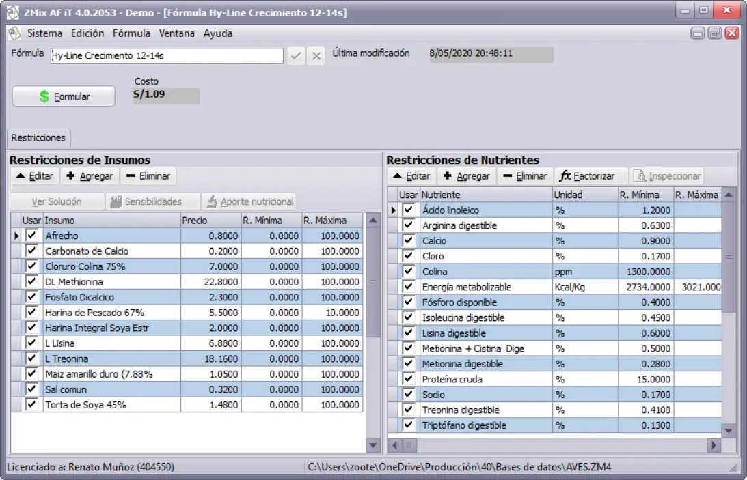747x480 pixels.
Task: Click Editar in Restricciones de Nutrientes toolbar
Action: tap(411, 176)
